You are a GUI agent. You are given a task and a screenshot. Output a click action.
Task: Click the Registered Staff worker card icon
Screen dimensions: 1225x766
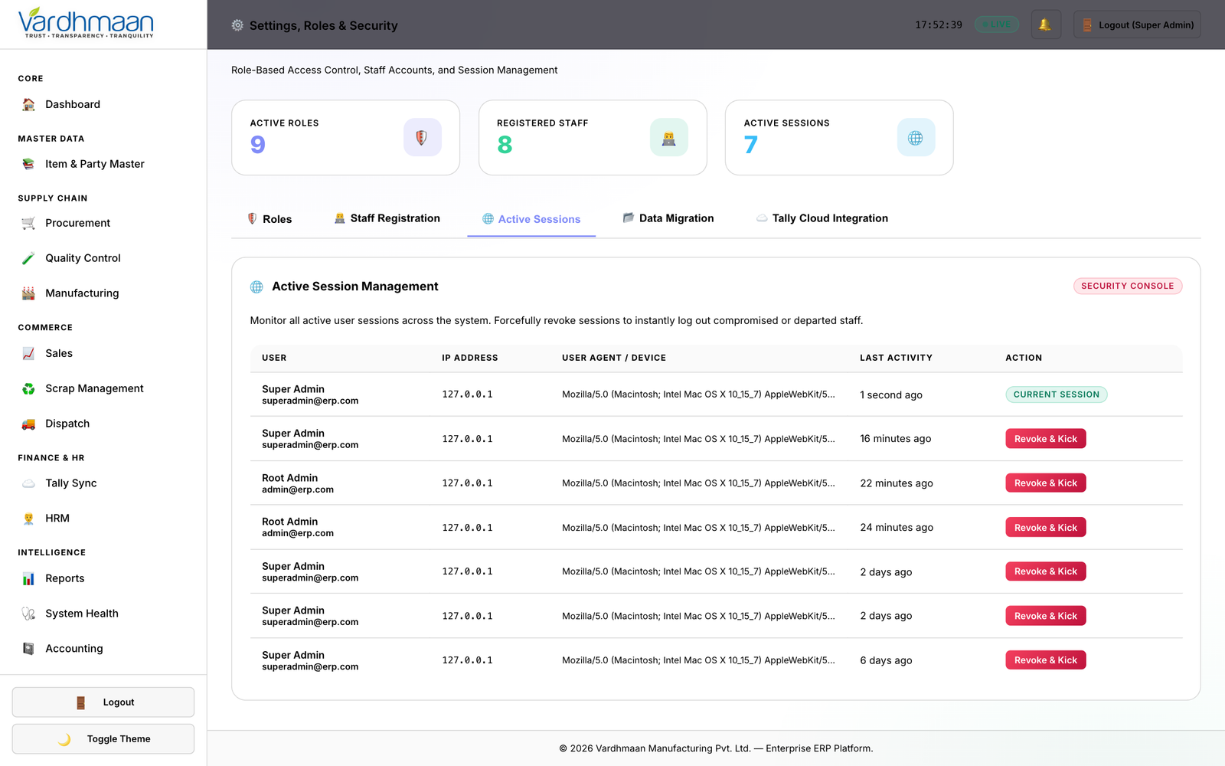click(669, 138)
